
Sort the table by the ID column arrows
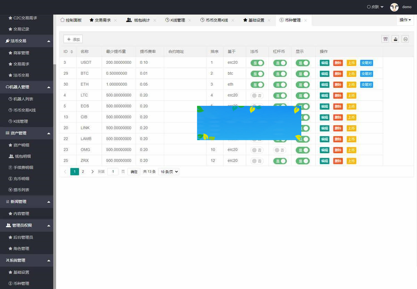(x=72, y=52)
